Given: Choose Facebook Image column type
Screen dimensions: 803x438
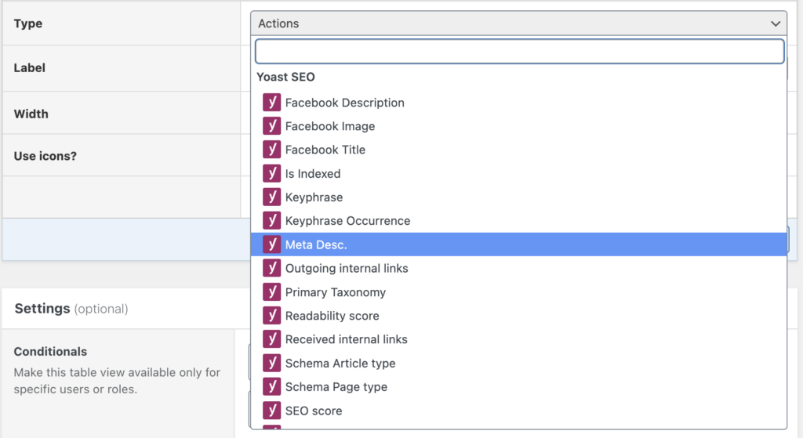Looking at the screenshot, I should pyautogui.click(x=518, y=126).
